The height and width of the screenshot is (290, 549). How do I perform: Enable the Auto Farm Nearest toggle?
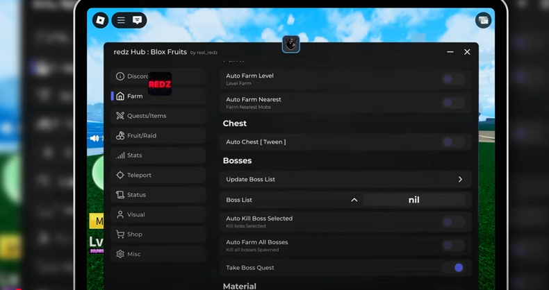pyautogui.click(x=453, y=103)
